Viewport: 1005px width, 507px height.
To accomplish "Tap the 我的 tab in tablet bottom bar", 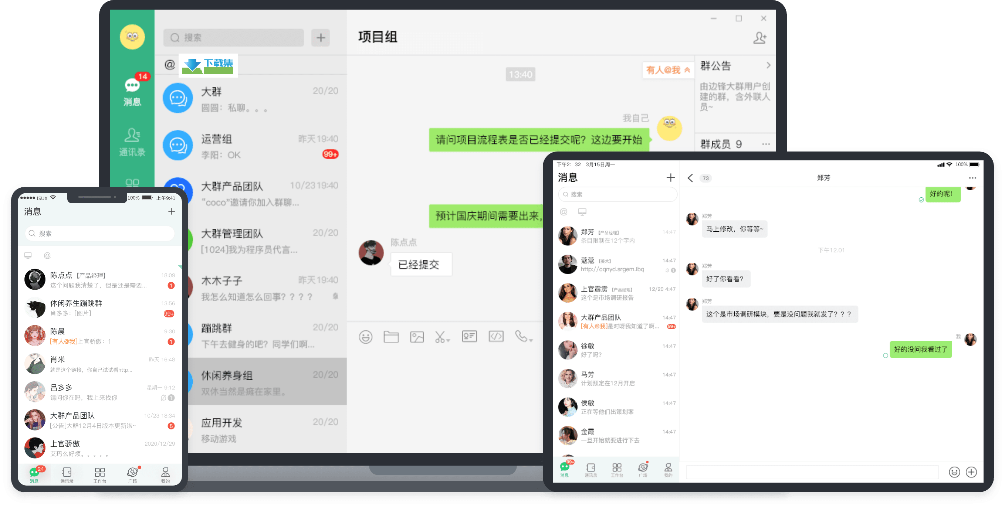I will pyautogui.click(x=668, y=470).
